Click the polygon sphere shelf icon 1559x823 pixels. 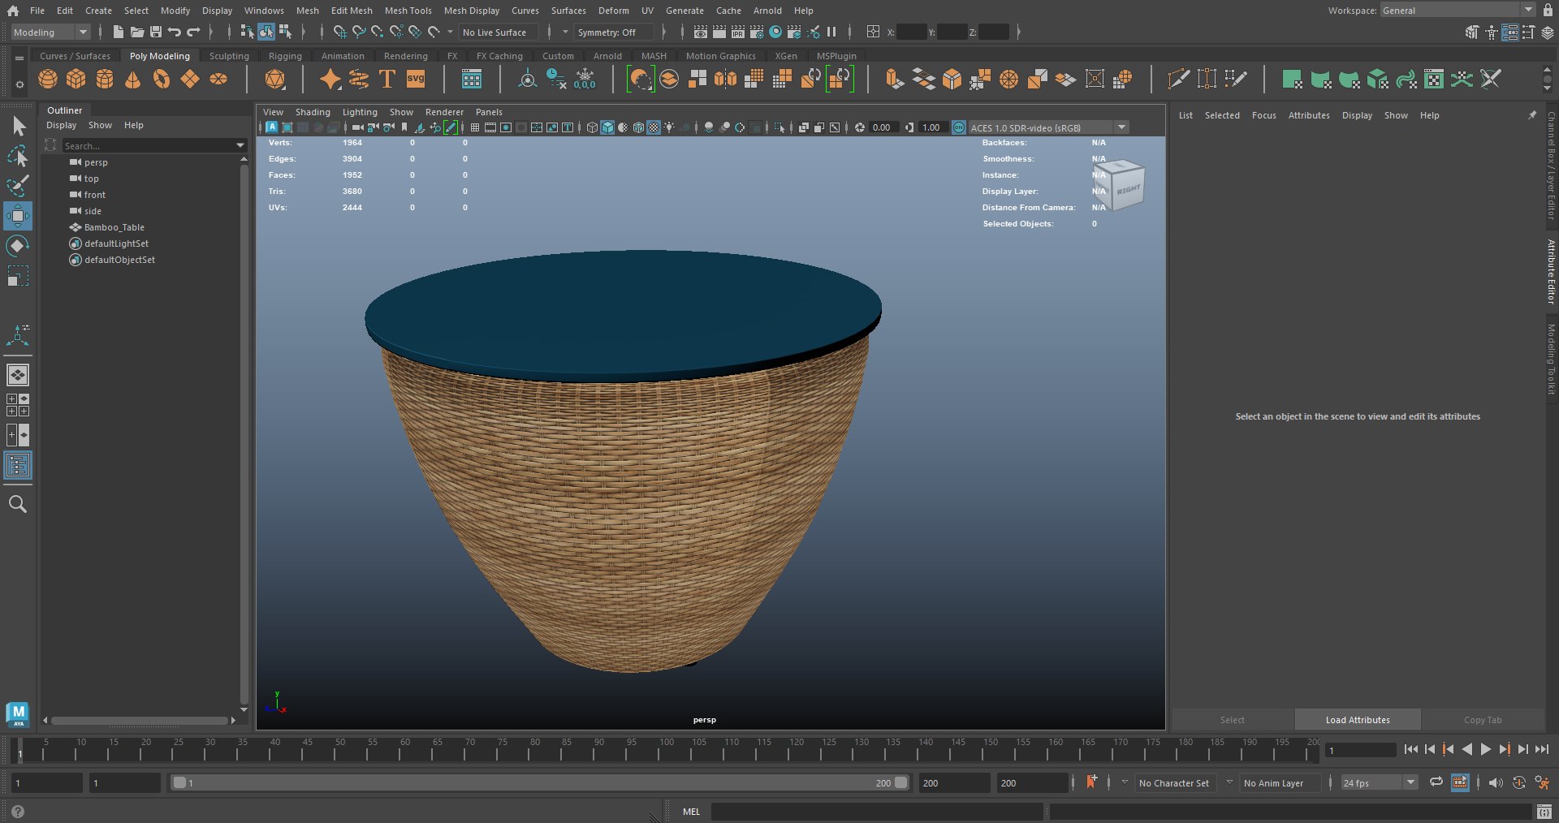point(48,80)
